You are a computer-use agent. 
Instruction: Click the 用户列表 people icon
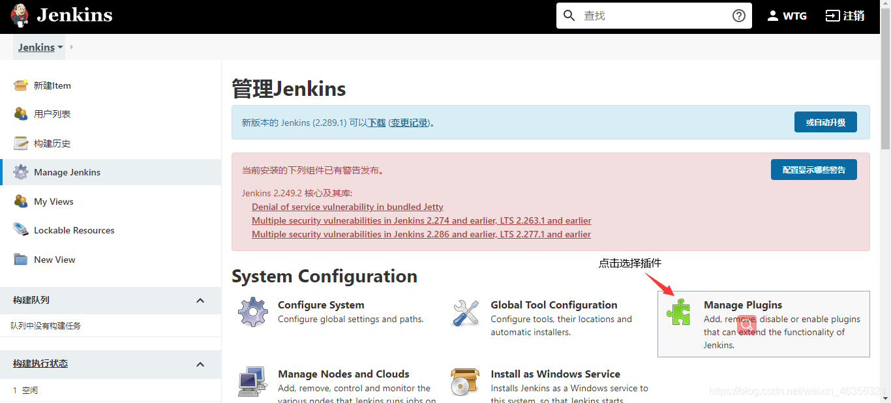[21, 113]
